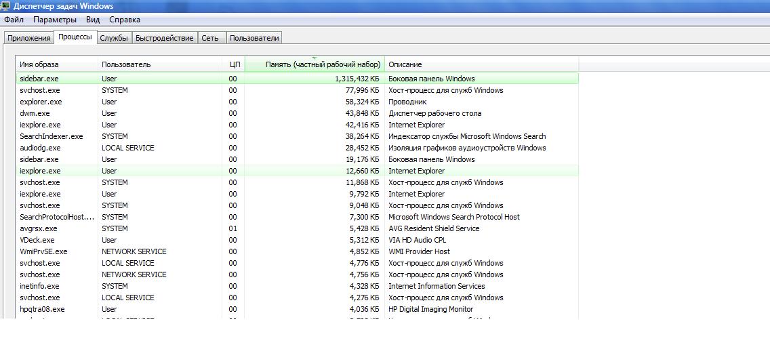
Task: Select the dwm.exe process row
Action: click(x=35, y=113)
